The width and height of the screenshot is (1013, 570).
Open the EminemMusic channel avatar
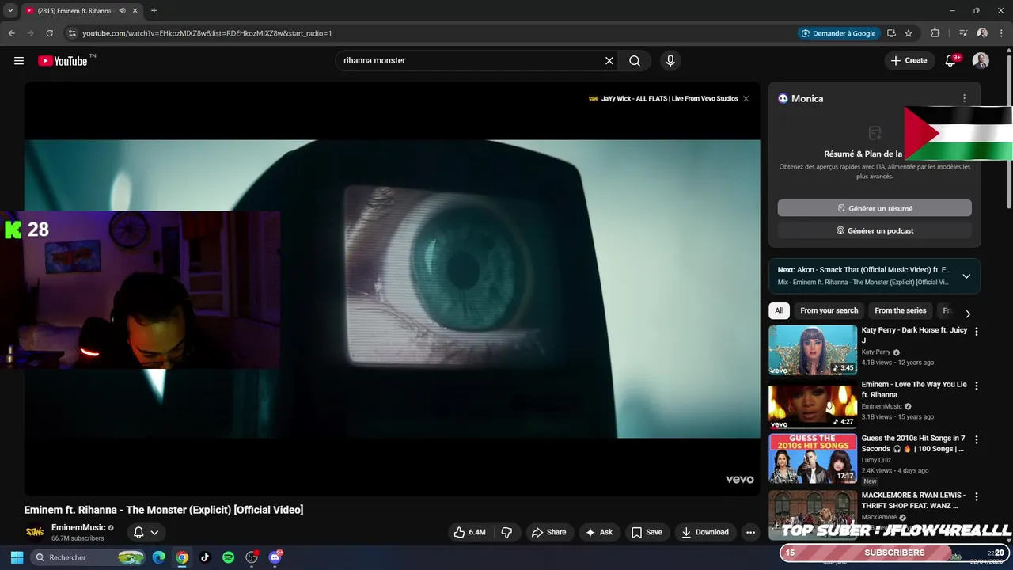coord(35,532)
